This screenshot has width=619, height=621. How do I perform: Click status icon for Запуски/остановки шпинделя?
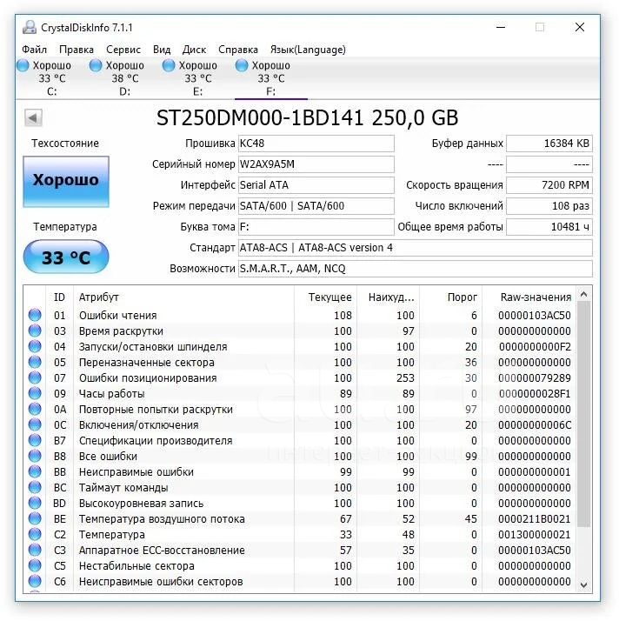pos(35,346)
